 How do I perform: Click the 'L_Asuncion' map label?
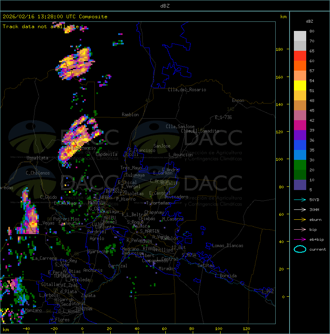[x=180, y=155]
